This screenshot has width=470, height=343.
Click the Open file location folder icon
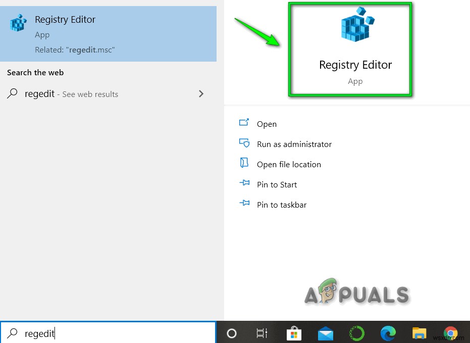[x=244, y=163]
